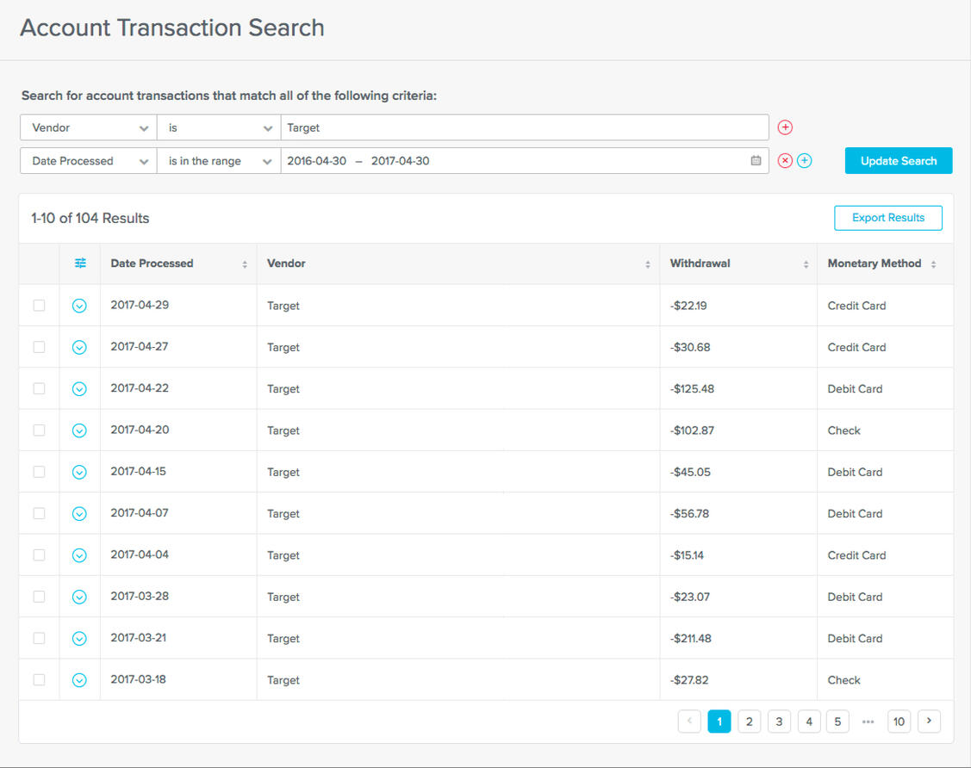Go to the next results page arrow
Image resolution: width=971 pixels, height=768 pixels.
tap(929, 722)
